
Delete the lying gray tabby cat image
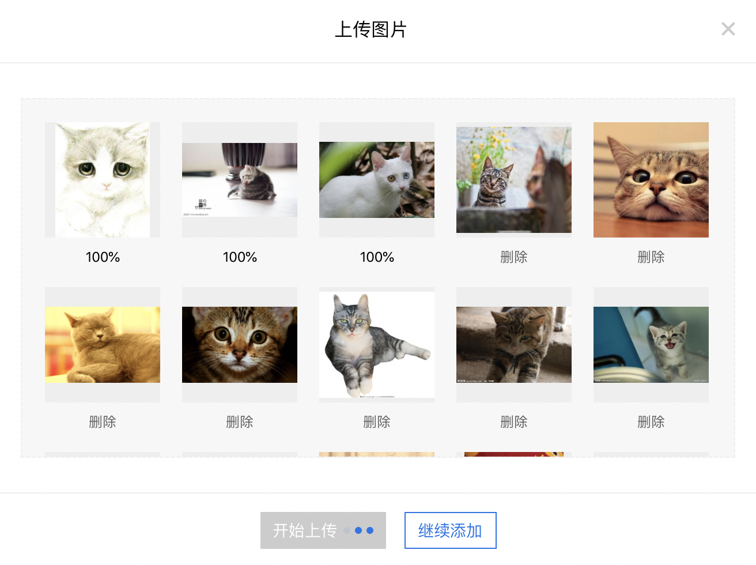click(377, 422)
